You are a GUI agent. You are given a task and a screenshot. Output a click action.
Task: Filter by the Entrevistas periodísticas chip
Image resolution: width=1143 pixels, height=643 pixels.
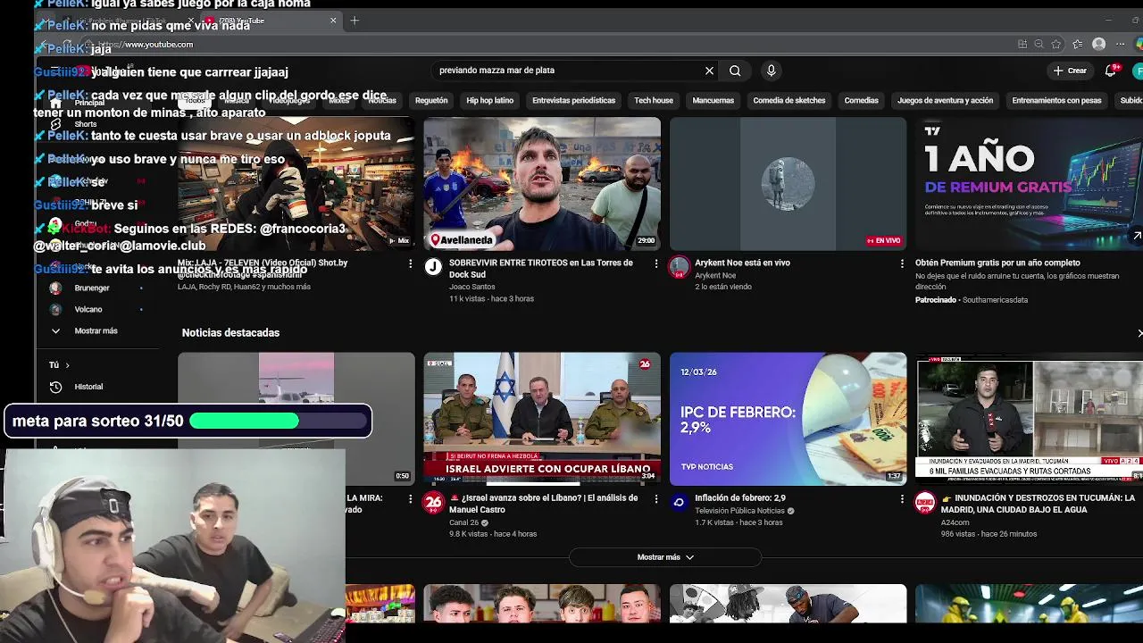pos(574,101)
